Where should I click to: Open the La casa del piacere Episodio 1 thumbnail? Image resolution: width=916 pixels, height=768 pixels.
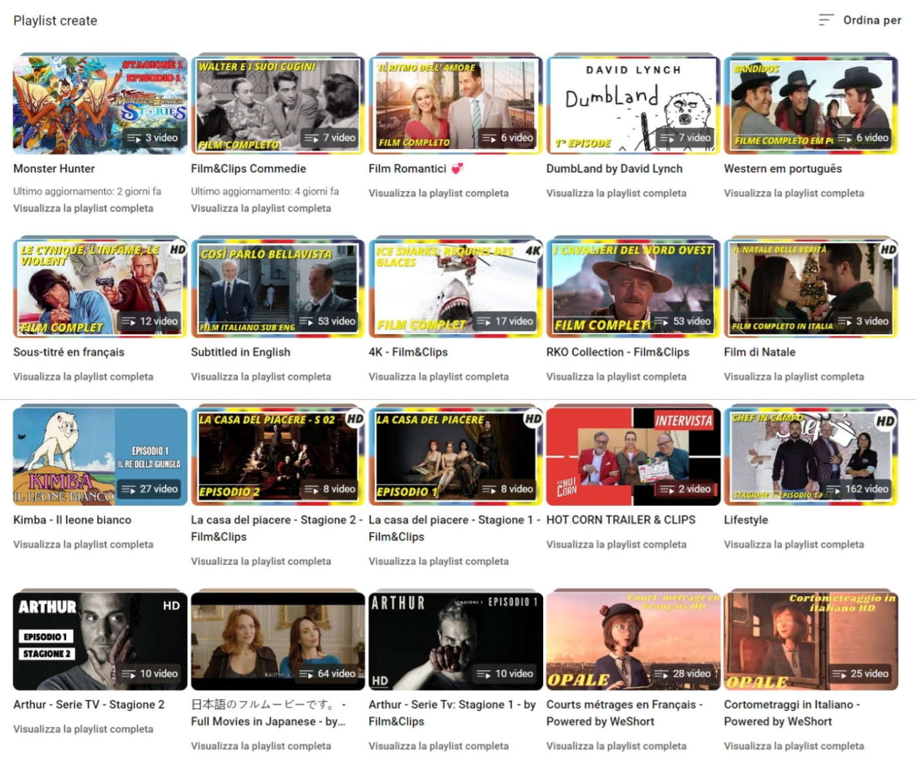click(455, 456)
